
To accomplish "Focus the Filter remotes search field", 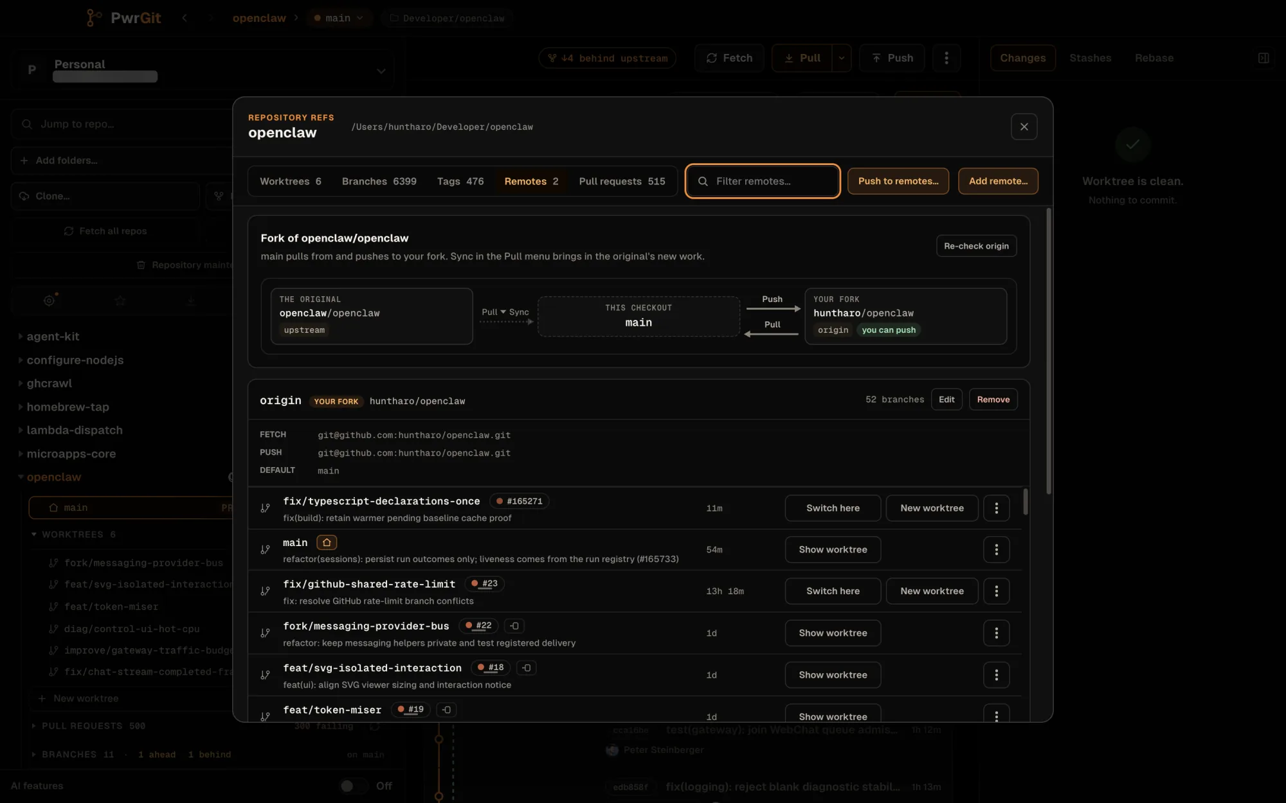I will [x=763, y=181].
